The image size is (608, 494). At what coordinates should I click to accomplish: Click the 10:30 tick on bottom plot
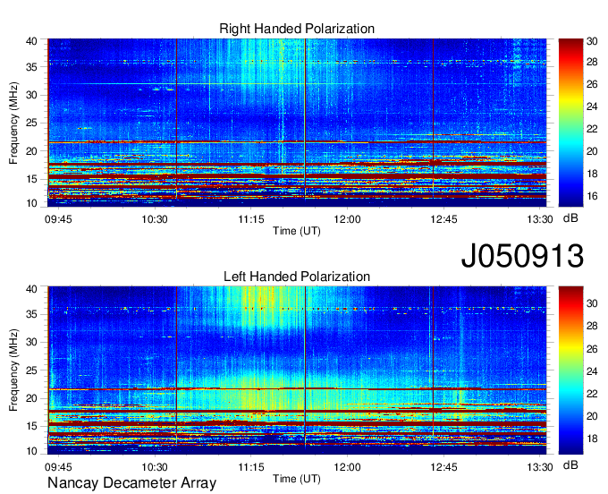click(x=155, y=467)
